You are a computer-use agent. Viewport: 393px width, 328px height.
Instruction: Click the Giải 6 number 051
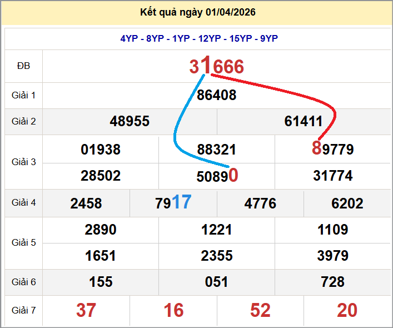[217, 282]
